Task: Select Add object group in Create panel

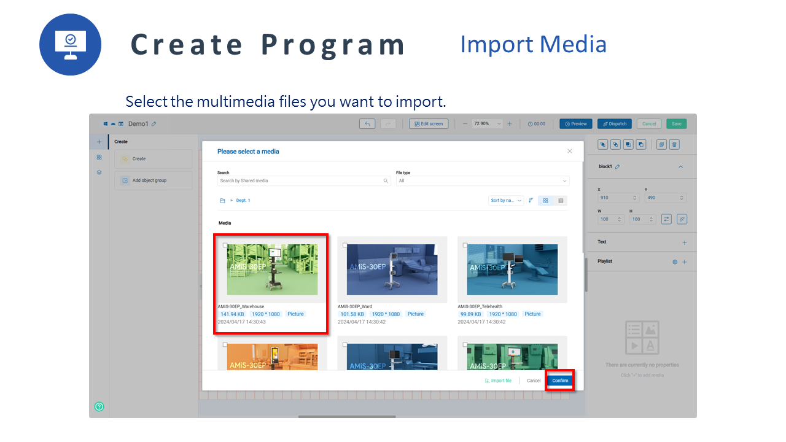Action: tap(153, 180)
